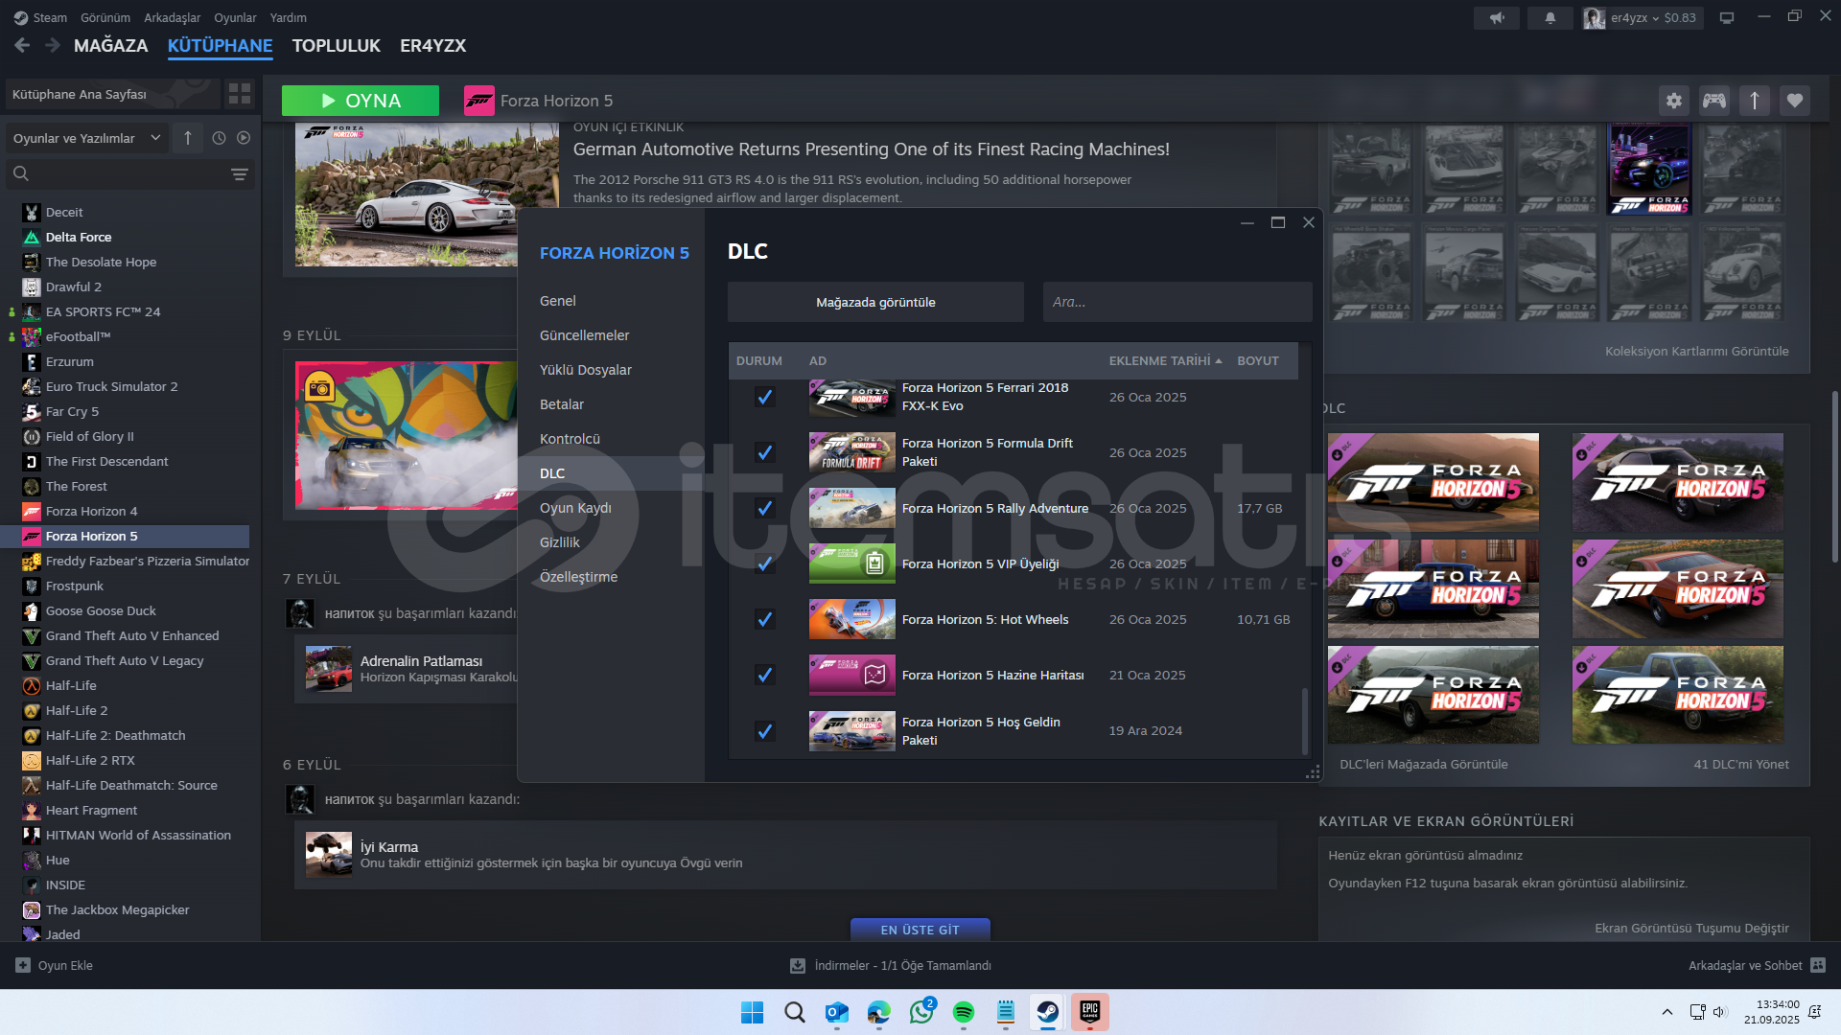
Task: Toggle Big Picture mode monitor icon
Action: pyautogui.click(x=1727, y=18)
